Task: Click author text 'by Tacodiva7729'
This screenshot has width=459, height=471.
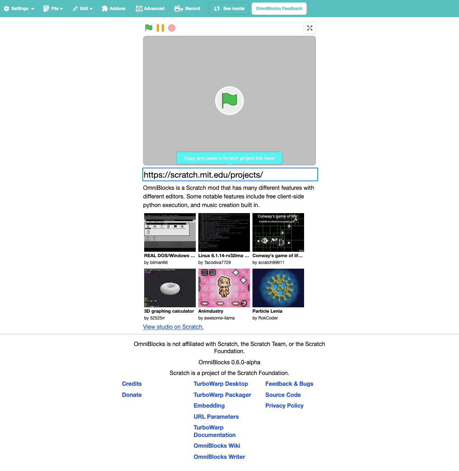Action: tap(214, 263)
